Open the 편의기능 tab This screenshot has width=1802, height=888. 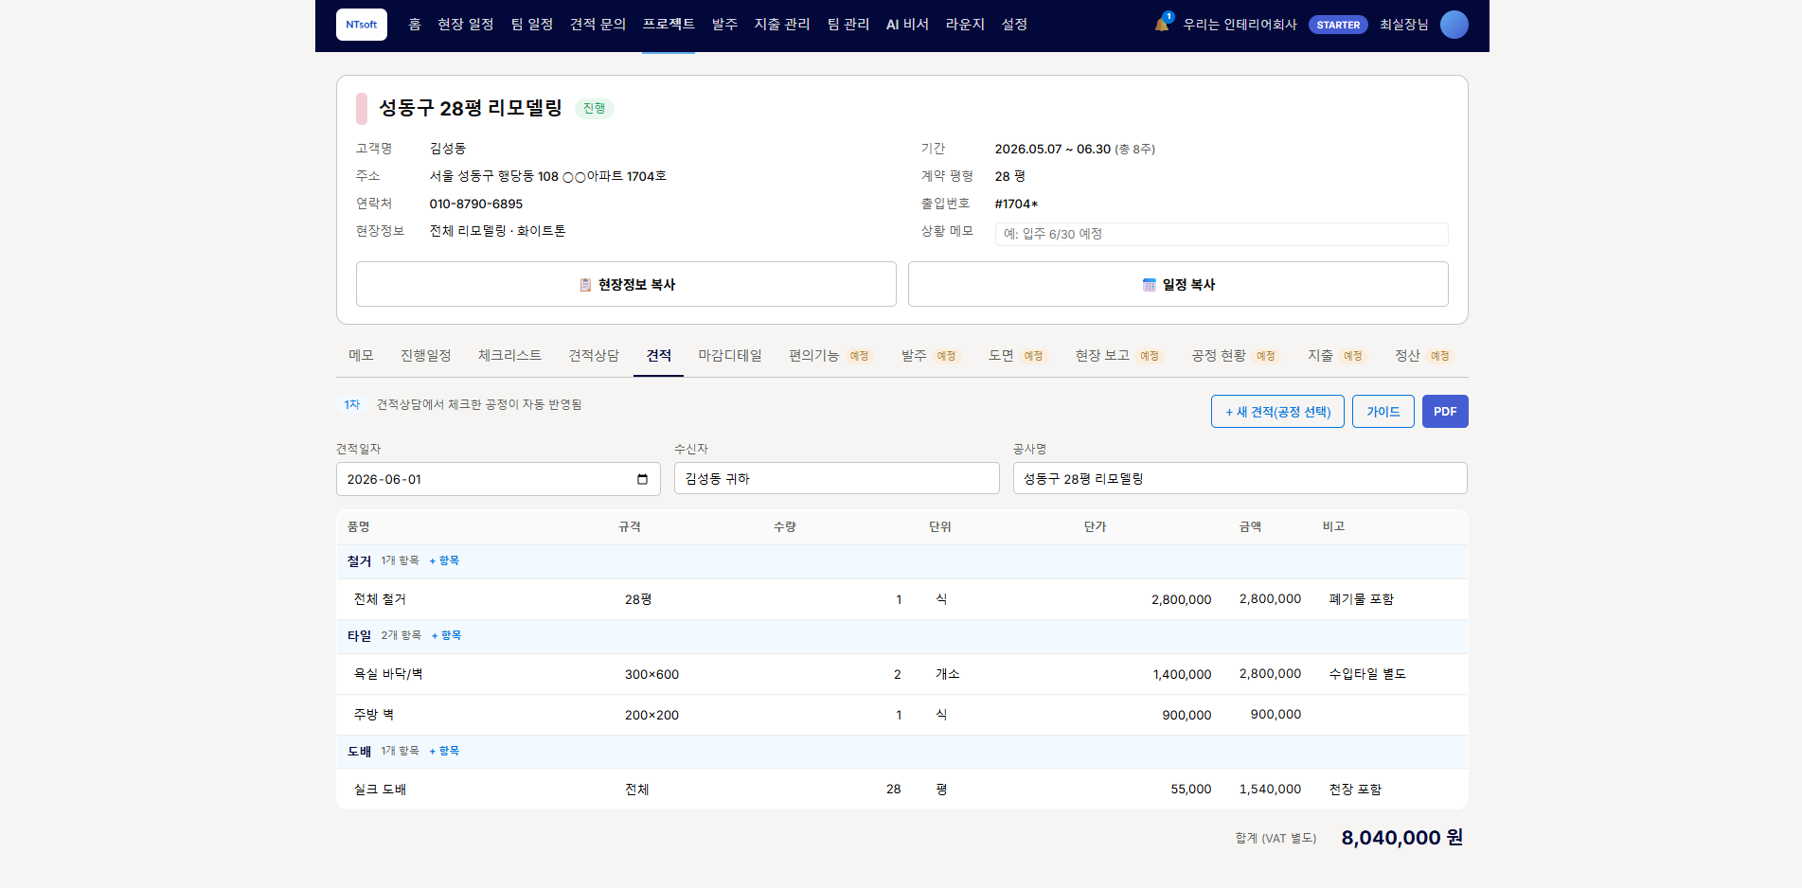(x=830, y=356)
